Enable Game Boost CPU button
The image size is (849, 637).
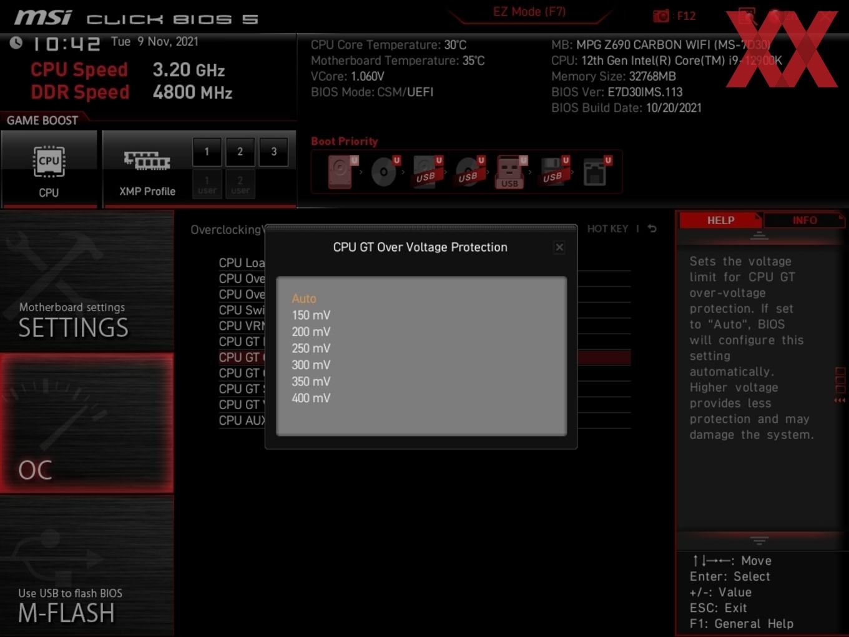pos(49,169)
